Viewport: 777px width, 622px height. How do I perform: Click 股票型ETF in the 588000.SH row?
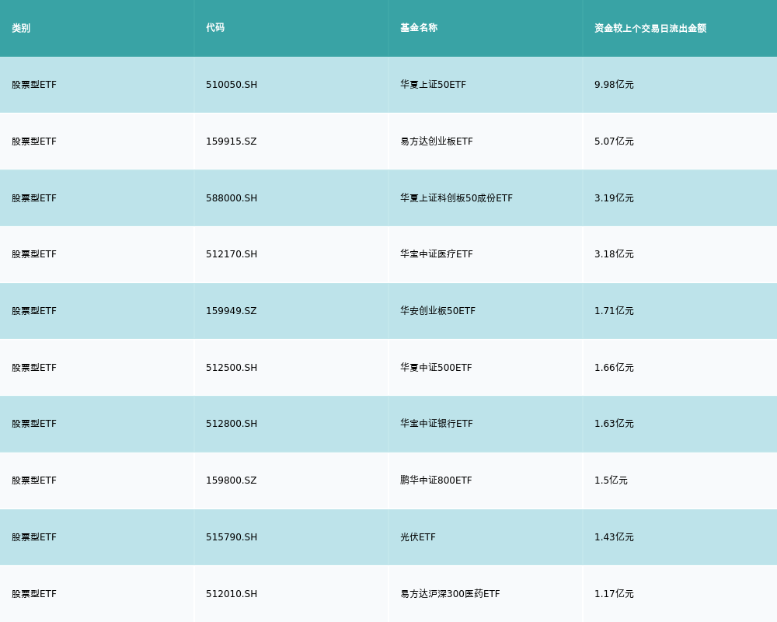(x=34, y=198)
